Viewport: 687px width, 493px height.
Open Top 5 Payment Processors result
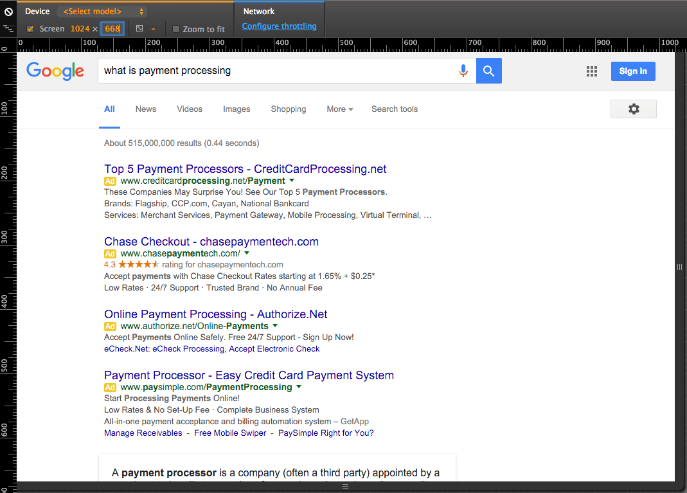pos(245,168)
